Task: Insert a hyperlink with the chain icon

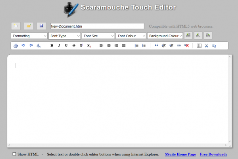Action: 179,46
